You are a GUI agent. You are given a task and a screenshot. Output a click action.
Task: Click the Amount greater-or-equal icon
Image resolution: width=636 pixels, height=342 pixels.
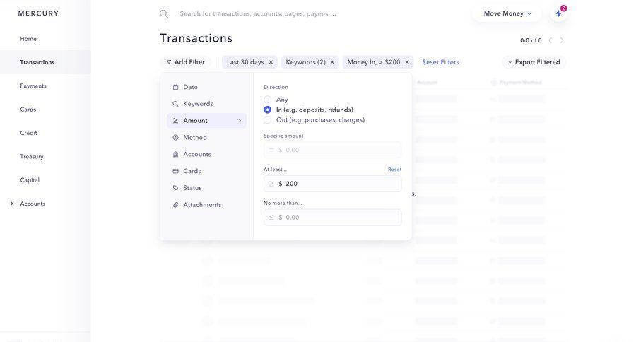176,121
